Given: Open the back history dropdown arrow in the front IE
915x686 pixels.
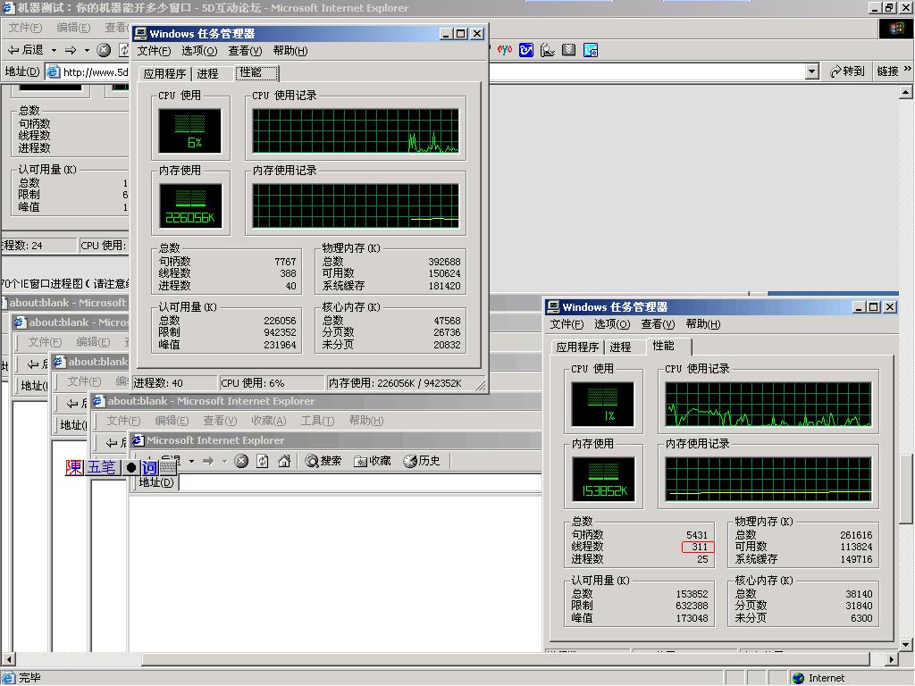Looking at the screenshot, I should pyautogui.click(x=191, y=461).
